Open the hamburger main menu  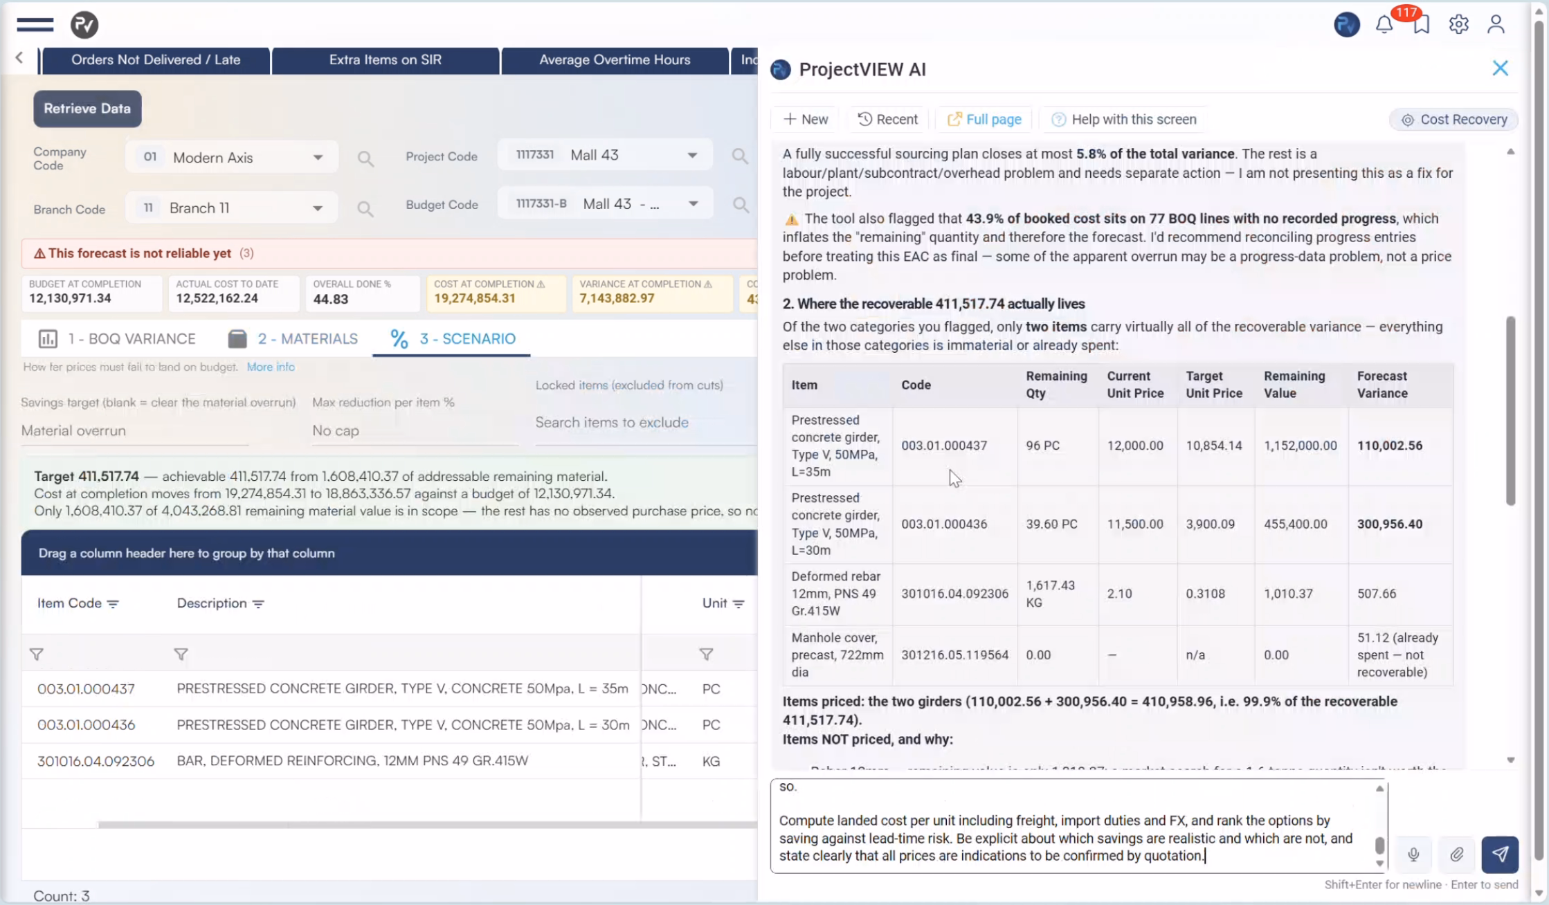[35, 25]
